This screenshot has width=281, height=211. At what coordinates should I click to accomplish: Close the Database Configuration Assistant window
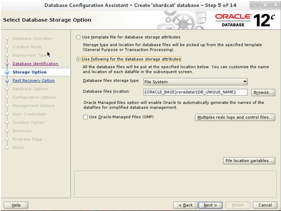(275, 5)
